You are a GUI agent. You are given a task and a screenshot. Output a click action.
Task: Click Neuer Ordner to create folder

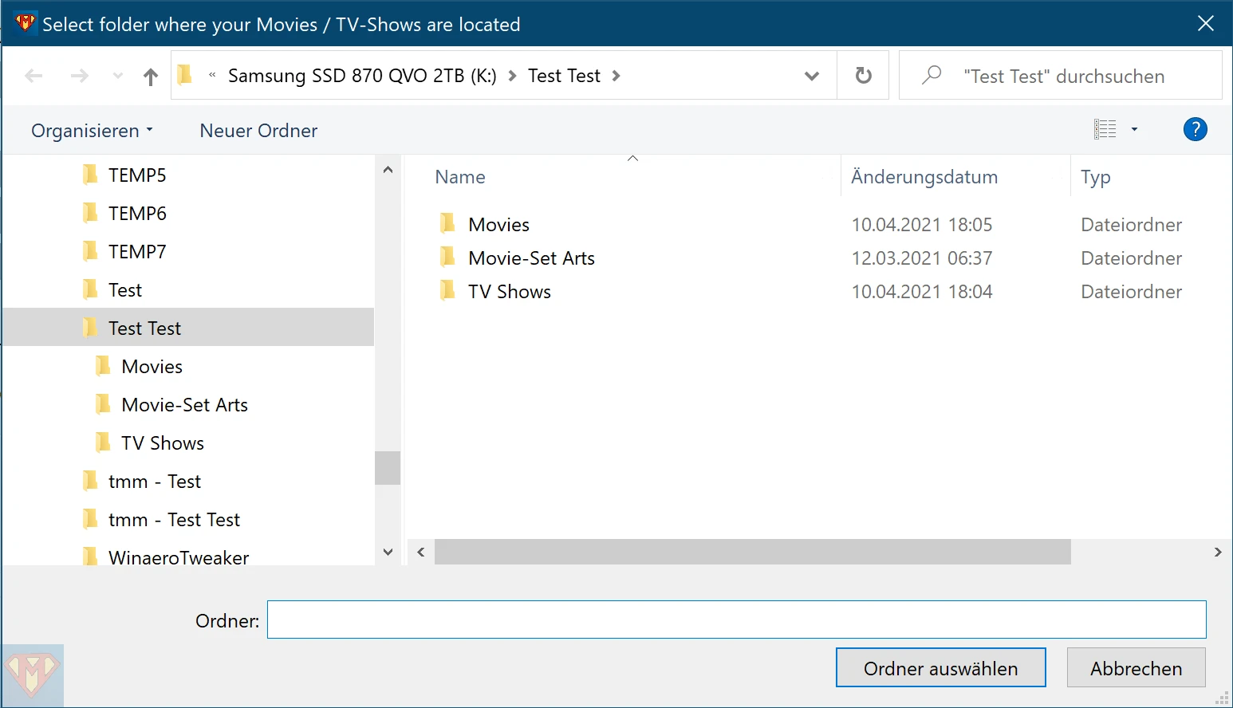click(x=258, y=131)
